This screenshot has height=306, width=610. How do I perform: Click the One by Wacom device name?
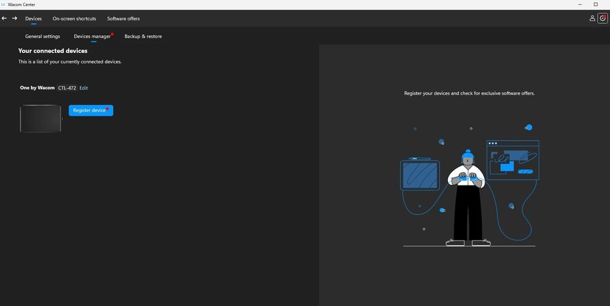[x=37, y=88]
